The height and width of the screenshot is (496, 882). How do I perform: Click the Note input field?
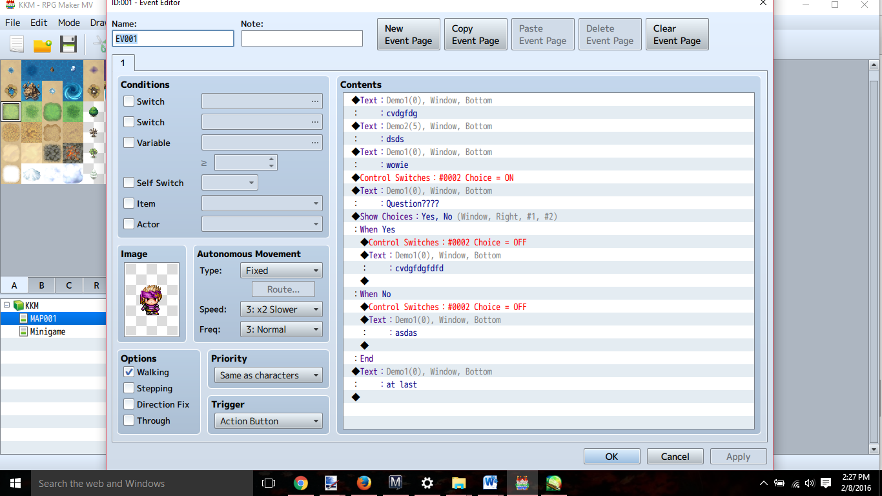(x=302, y=39)
